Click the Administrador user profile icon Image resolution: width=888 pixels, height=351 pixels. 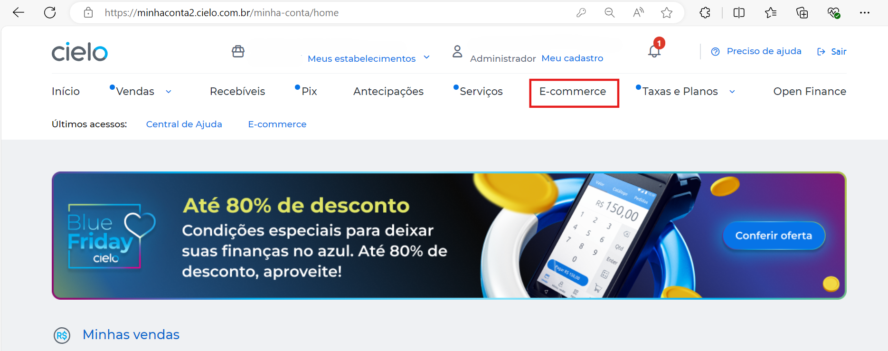click(x=457, y=51)
